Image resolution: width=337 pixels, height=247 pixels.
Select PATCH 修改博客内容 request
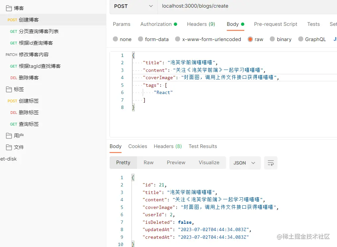(53, 55)
